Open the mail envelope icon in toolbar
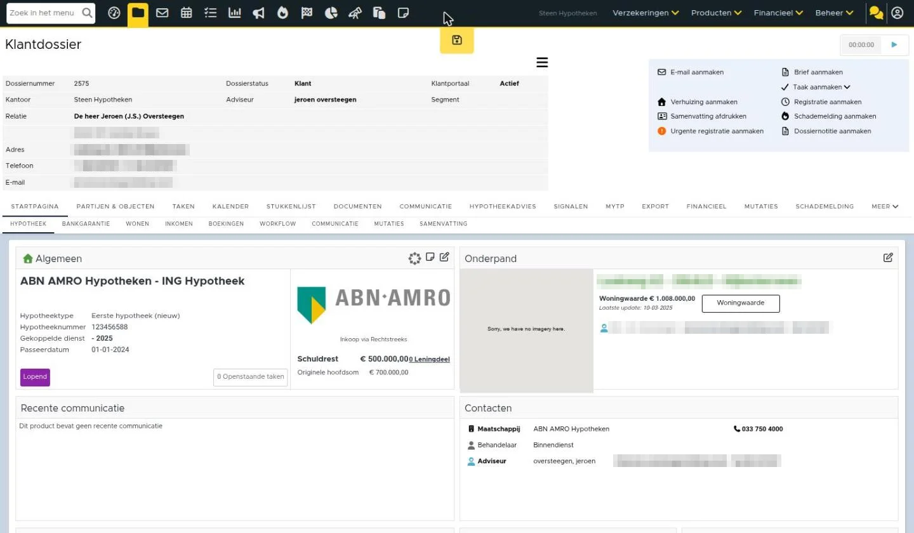 (x=162, y=13)
